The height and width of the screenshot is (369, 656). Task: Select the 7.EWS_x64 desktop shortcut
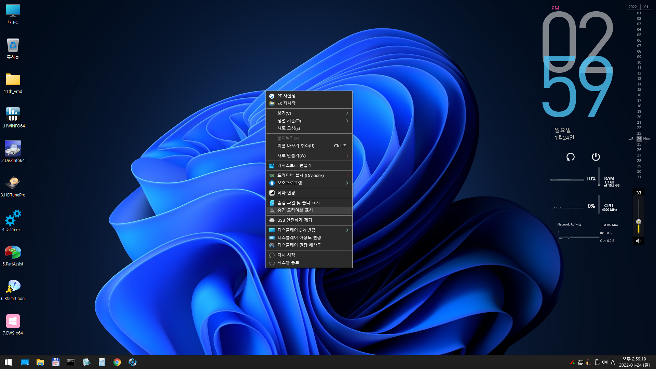(13, 325)
